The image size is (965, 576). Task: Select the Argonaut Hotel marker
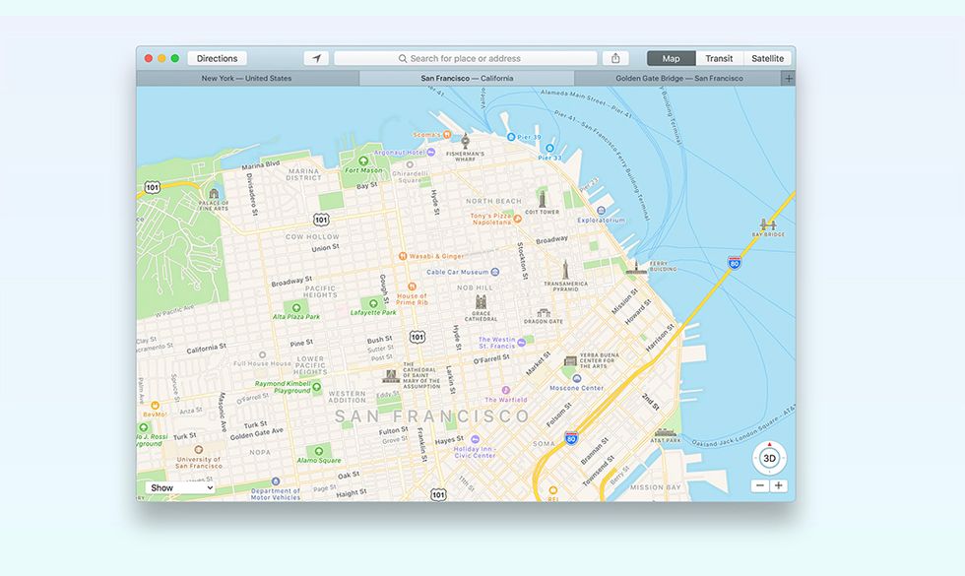(x=431, y=152)
